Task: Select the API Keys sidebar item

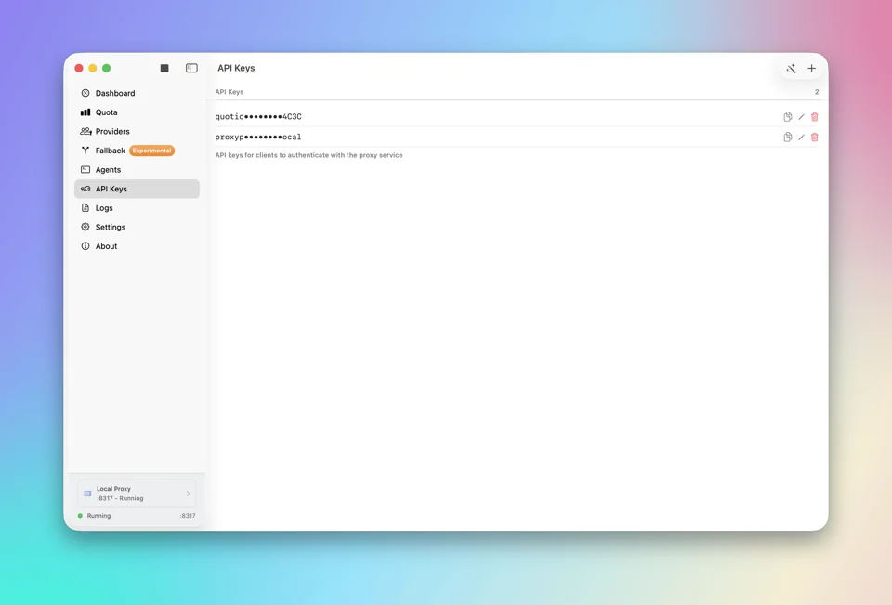Action: [137, 189]
